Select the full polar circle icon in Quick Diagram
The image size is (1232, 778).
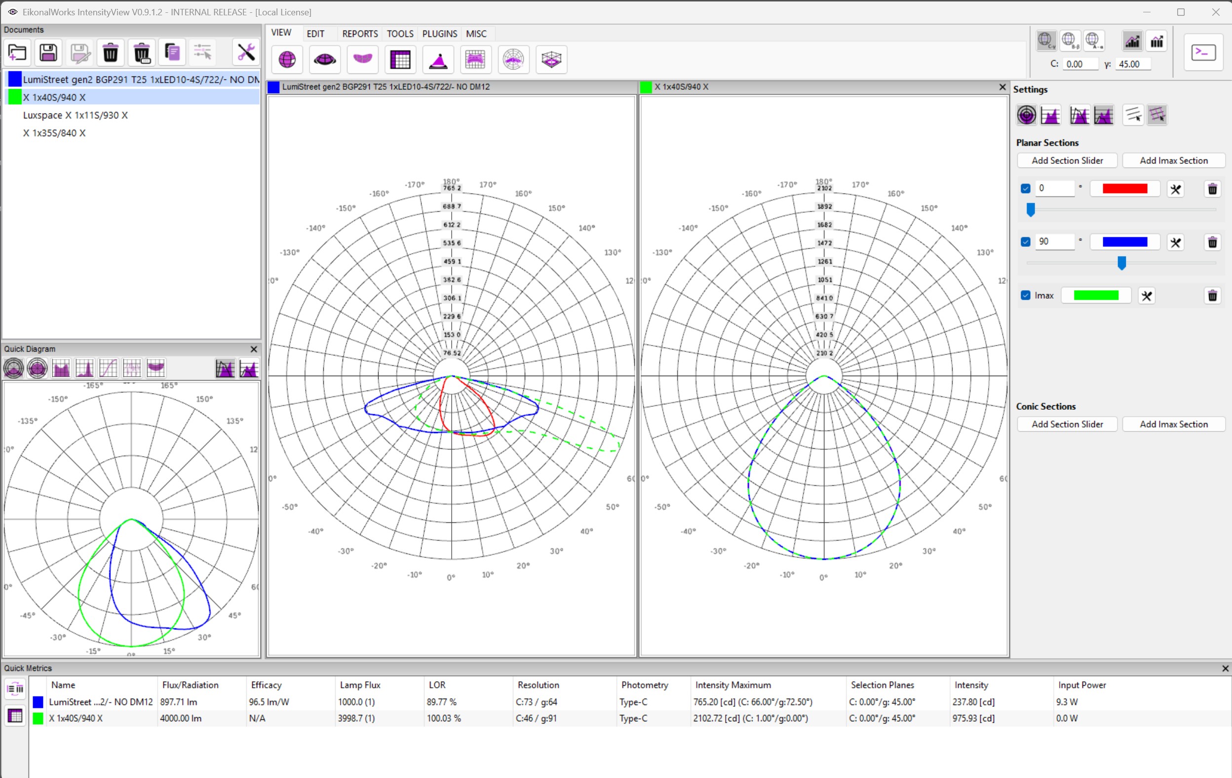click(x=38, y=368)
